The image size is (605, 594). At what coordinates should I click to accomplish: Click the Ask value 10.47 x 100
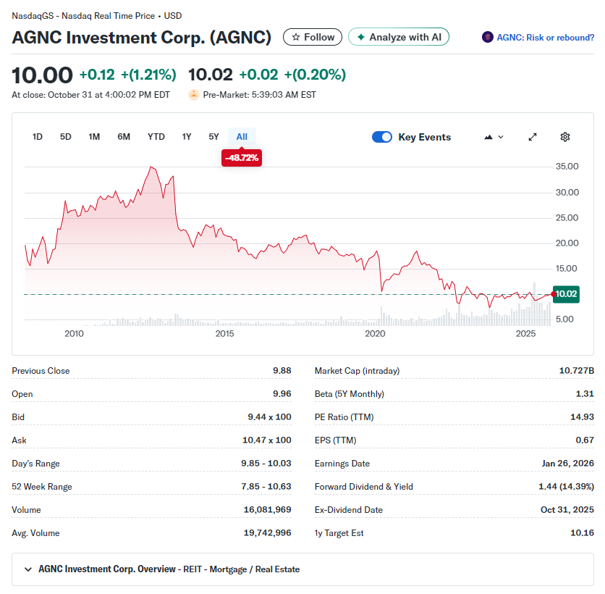click(x=266, y=440)
